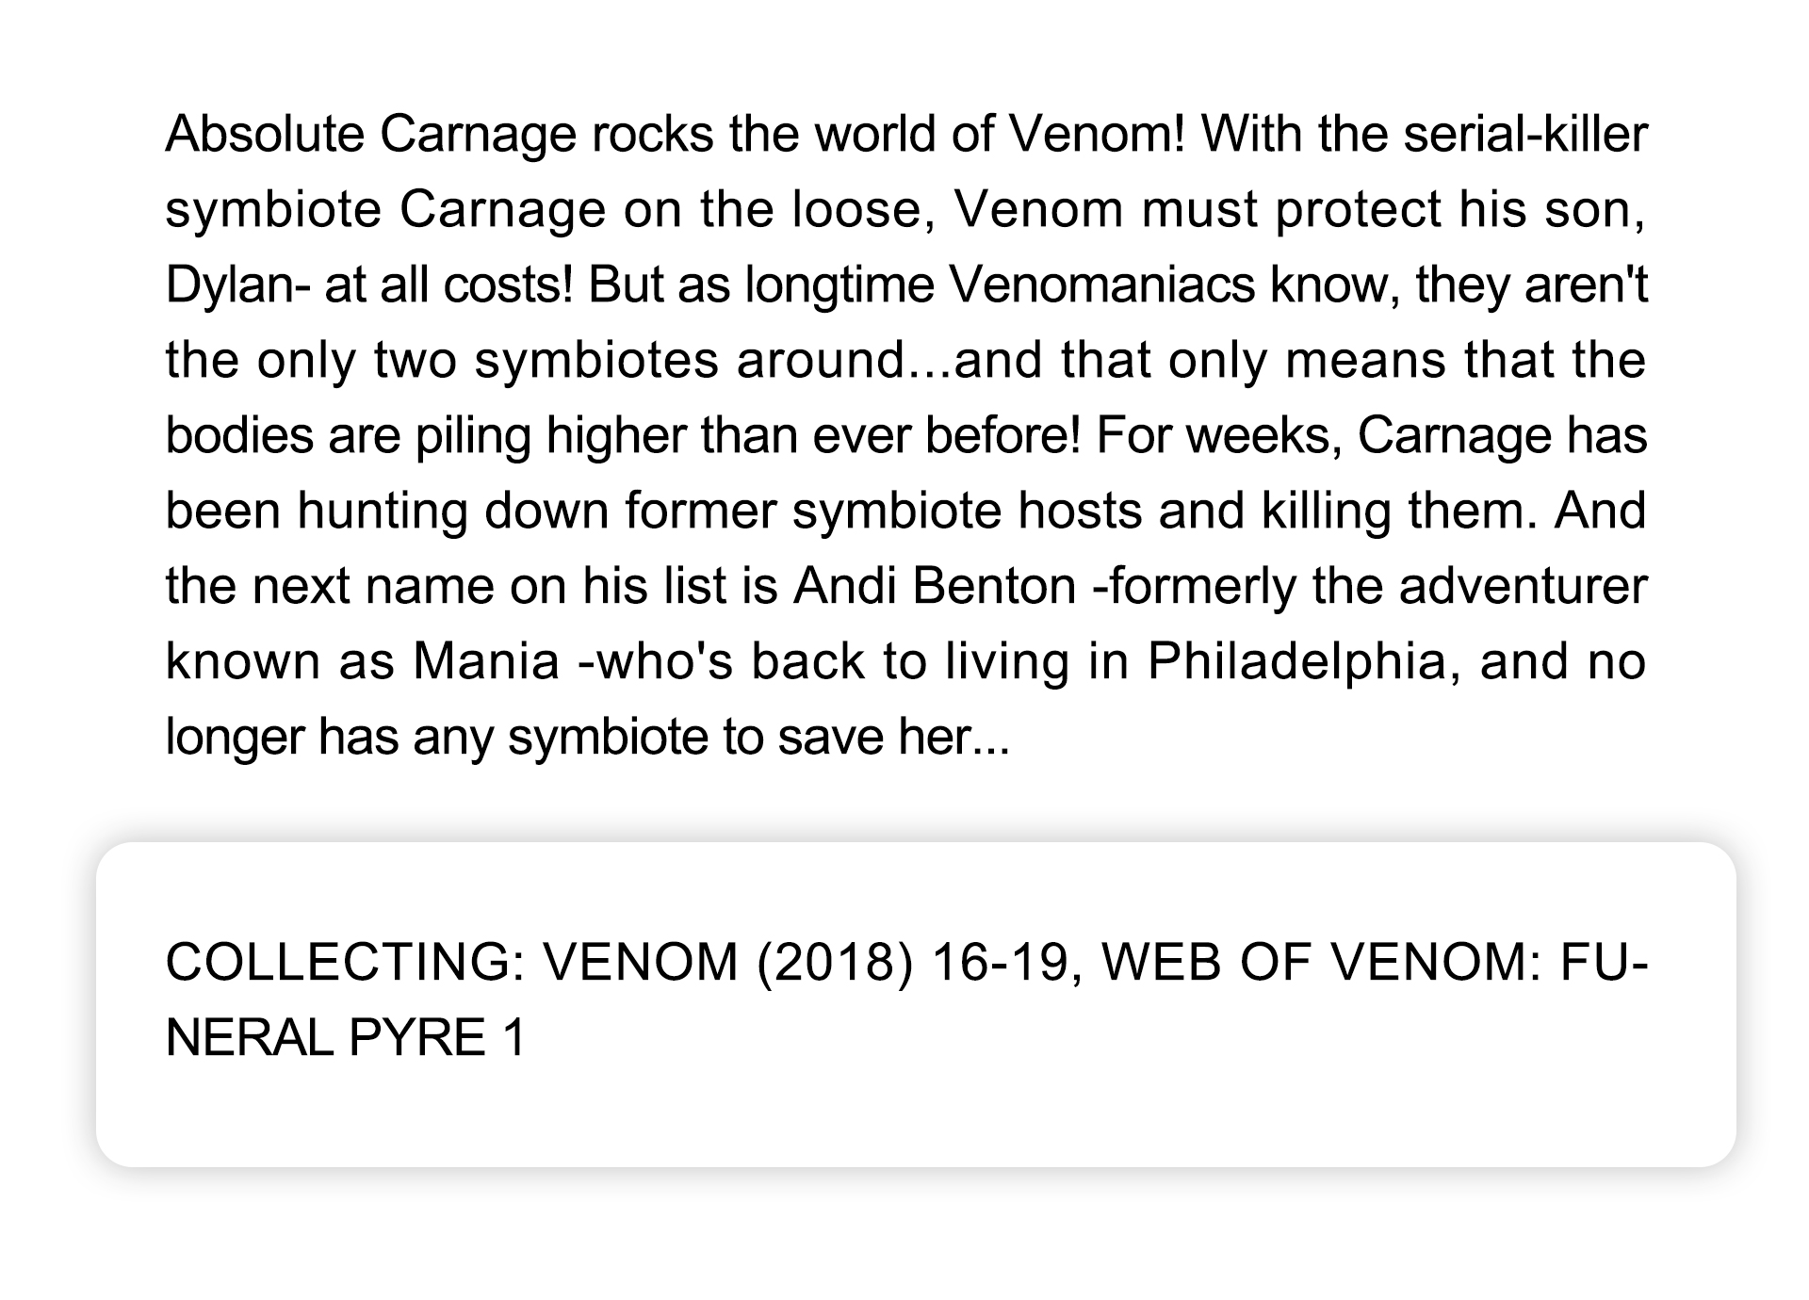Click the "WEB OF VENOM:" title text
Viewport: 1809px width, 1300px height.
[x=1322, y=963]
